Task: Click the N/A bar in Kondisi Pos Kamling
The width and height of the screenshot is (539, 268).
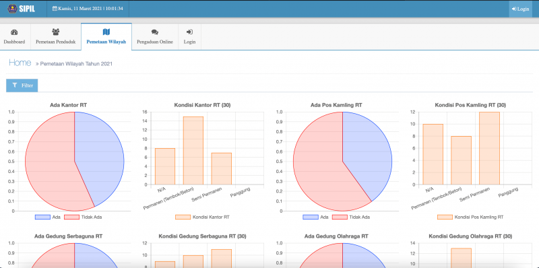Action: pyautogui.click(x=433, y=154)
